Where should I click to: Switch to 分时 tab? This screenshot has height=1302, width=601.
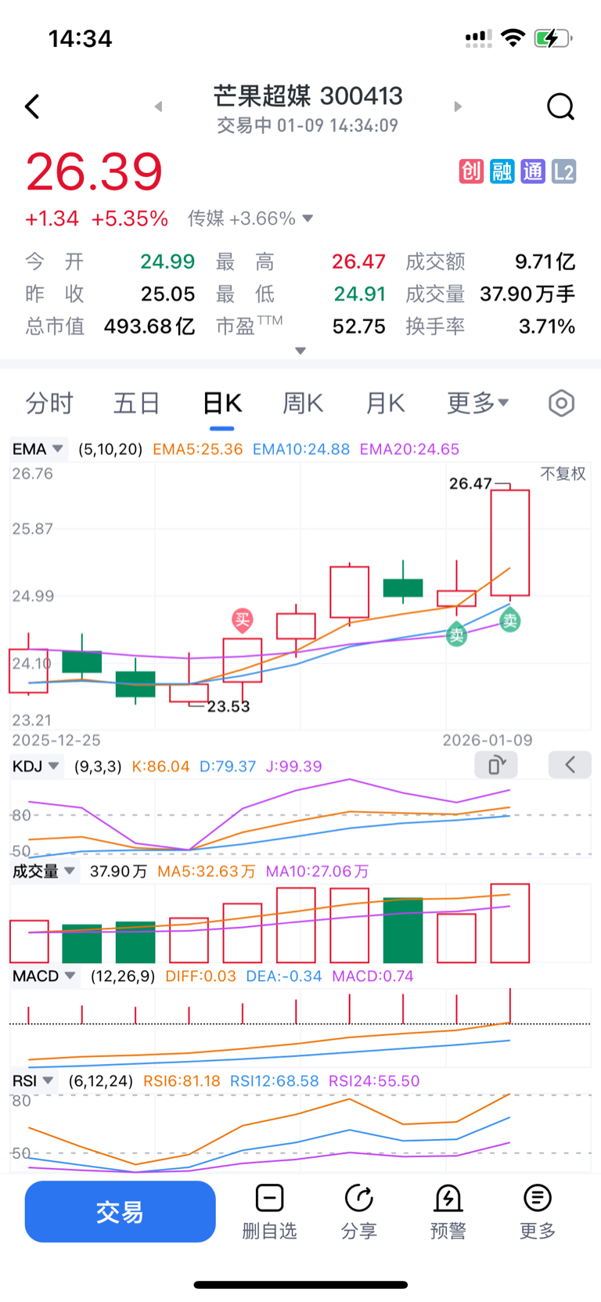point(49,403)
